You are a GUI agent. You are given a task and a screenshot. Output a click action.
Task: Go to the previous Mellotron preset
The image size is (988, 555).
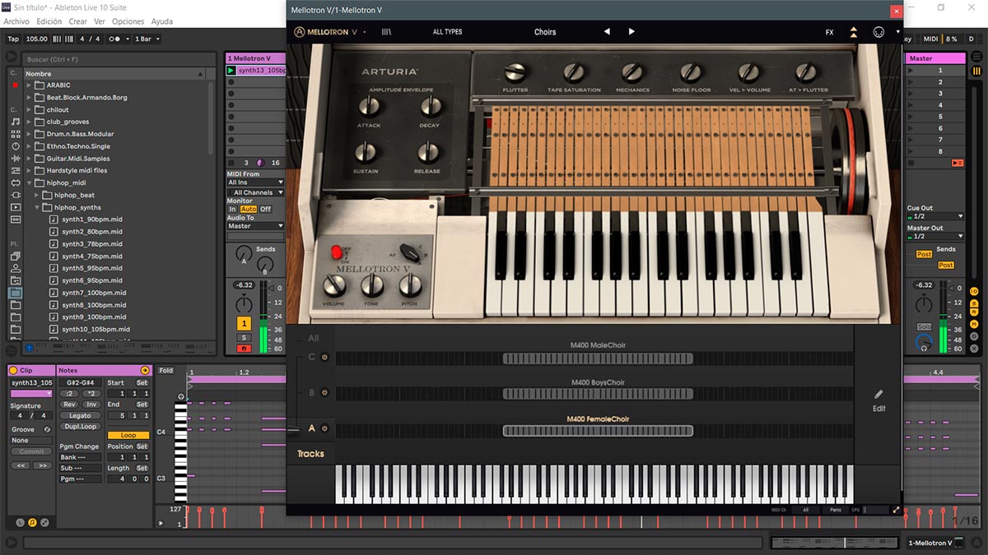point(607,32)
